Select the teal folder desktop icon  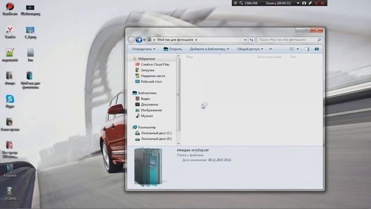[x=30, y=80]
